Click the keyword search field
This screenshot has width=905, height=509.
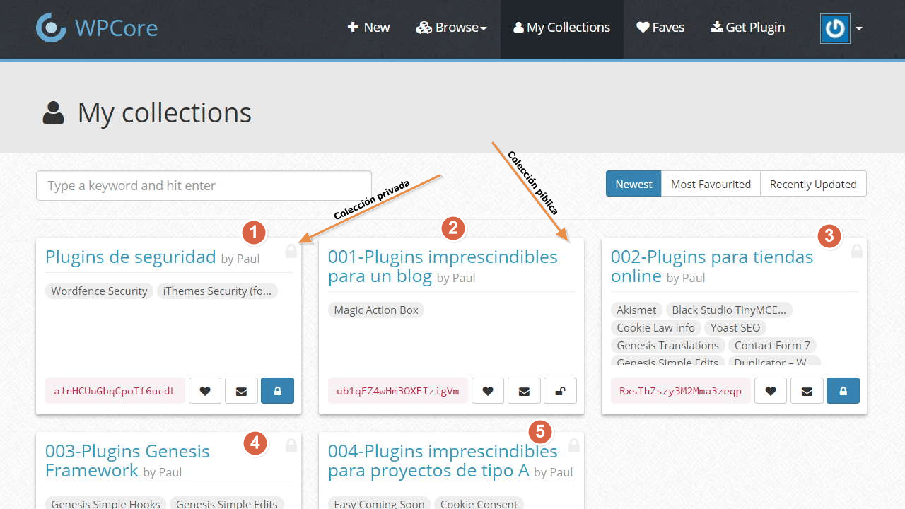(x=204, y=186)
